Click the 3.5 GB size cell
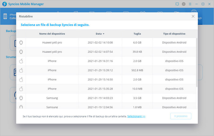214x136 pixels. pyautogui.click(x=137, y=98)
